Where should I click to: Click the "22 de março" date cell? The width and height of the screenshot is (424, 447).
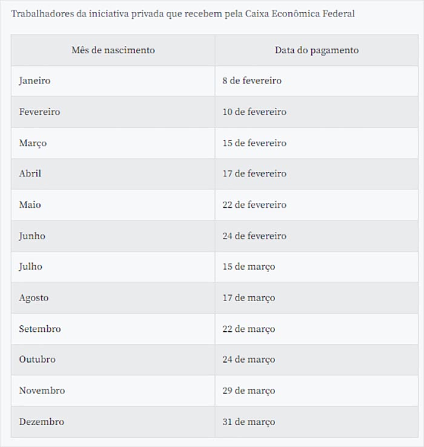pyautogui.click(x=317, y=329)
